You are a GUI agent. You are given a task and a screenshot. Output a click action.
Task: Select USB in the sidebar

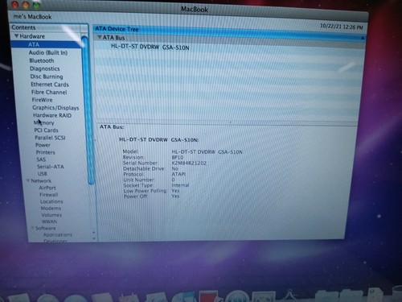43,174
